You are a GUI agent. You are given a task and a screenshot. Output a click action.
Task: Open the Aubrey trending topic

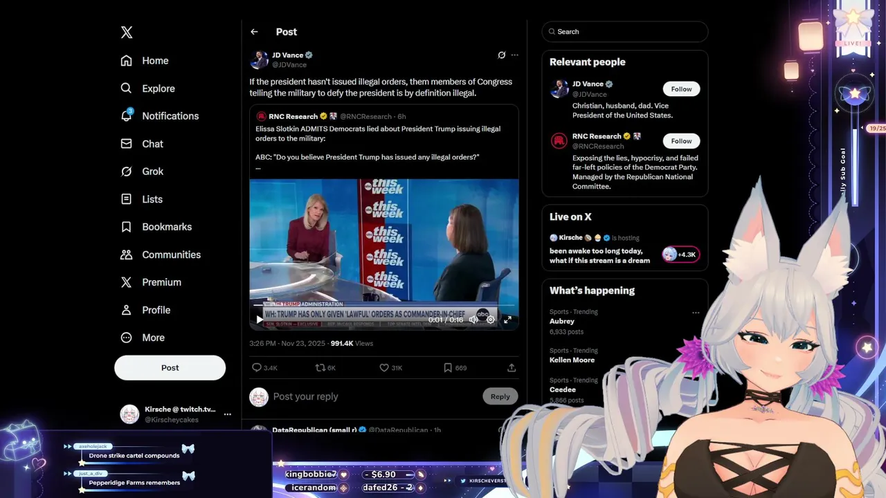[562, 321]
